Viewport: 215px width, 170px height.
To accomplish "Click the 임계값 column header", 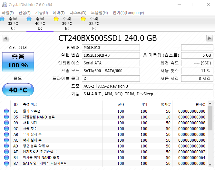I will click(x=161, y=105).
